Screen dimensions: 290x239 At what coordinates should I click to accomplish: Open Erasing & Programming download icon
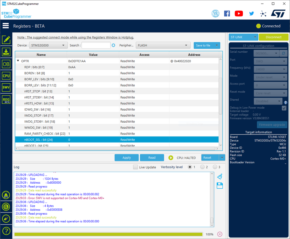coord(6,52)
